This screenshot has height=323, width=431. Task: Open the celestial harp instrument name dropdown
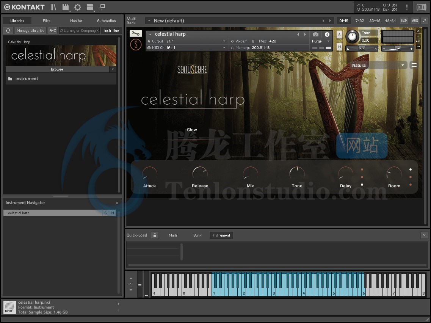(x=150, y=34)
